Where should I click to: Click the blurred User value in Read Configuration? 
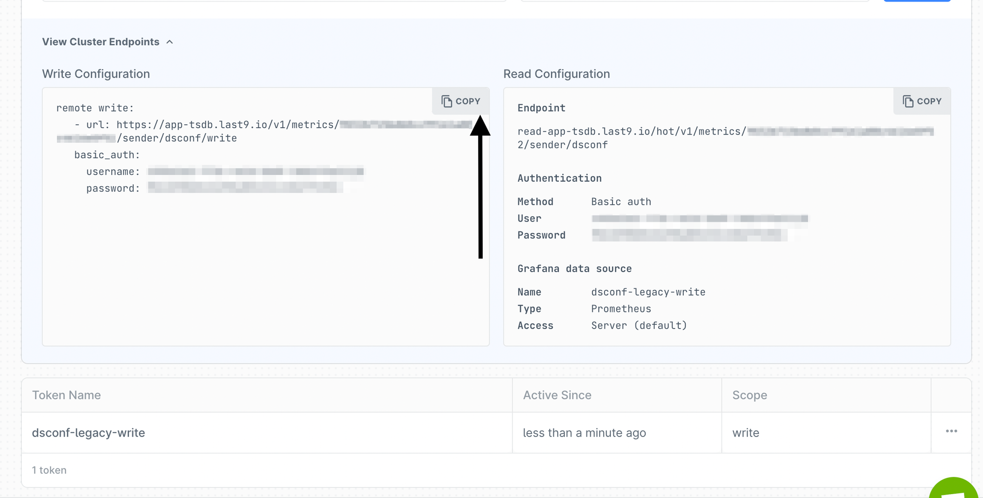pyautogui.click(x=700, y=219)
